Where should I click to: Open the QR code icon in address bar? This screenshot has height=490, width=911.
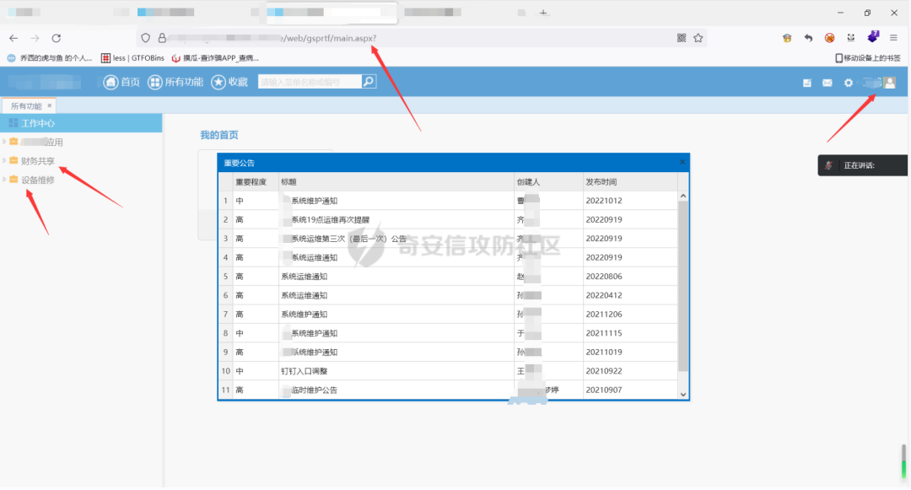(x=682, y=38)
